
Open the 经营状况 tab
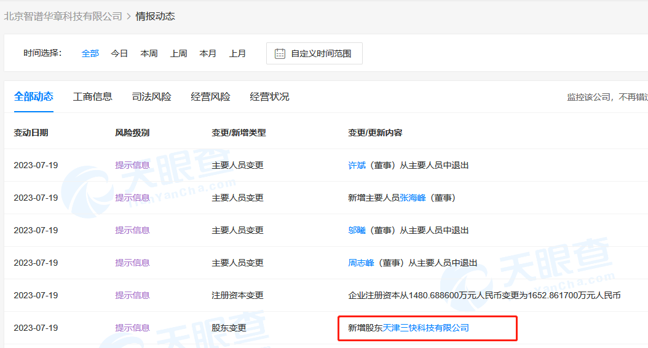269,97
